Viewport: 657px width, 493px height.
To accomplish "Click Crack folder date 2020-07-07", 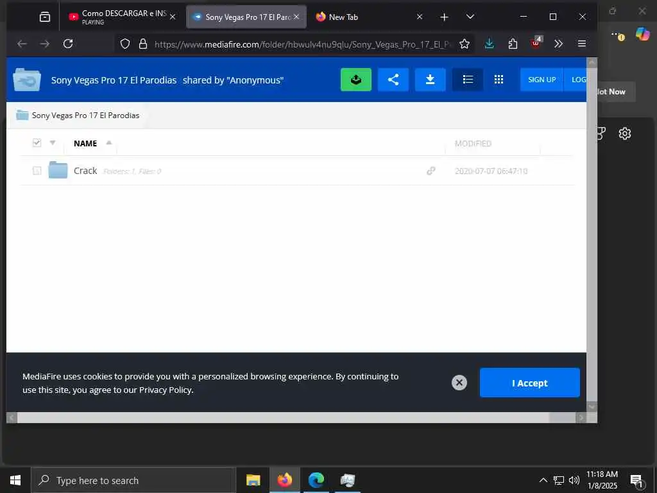I will (491, 171).
